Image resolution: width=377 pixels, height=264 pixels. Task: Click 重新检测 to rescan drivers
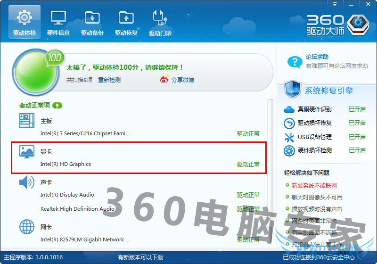click(109, 80)
